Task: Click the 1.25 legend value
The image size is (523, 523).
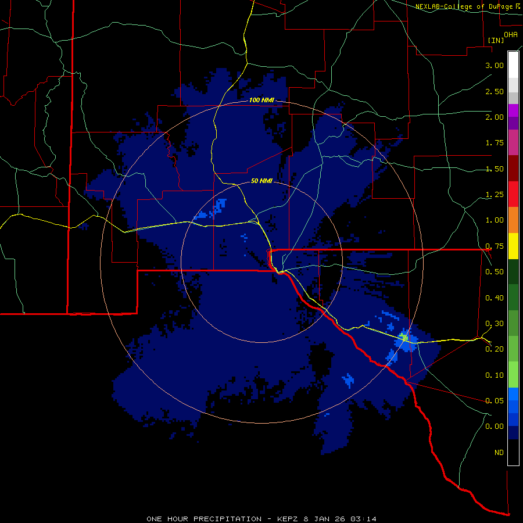Action: [495, 195]
